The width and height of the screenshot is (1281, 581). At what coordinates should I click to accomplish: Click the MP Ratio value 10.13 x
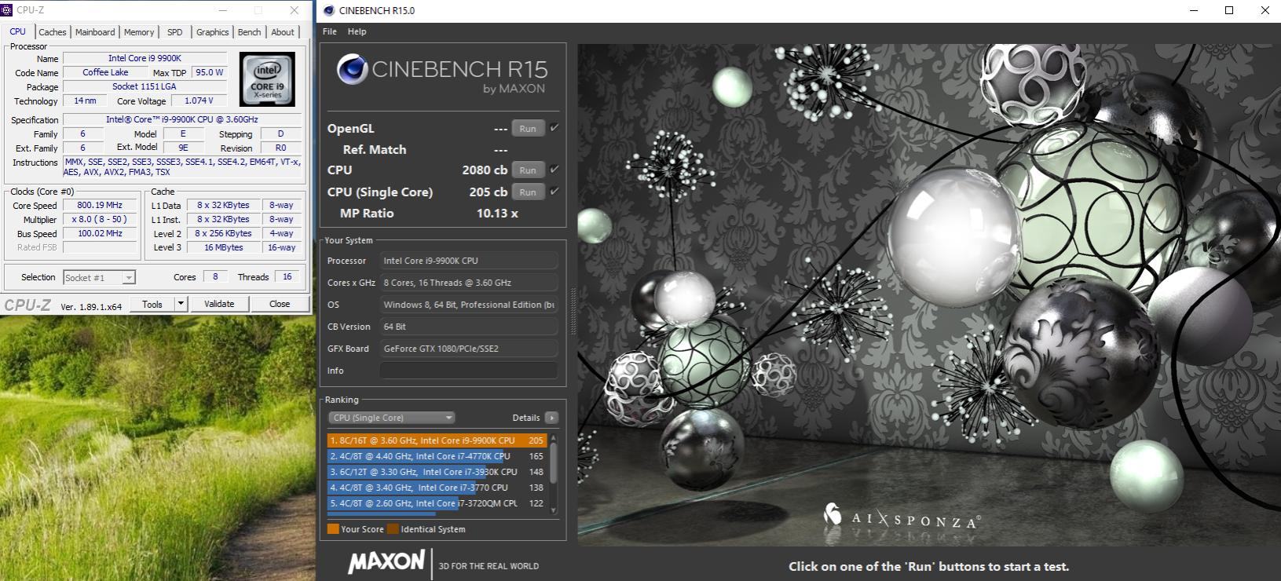[497, 213]
